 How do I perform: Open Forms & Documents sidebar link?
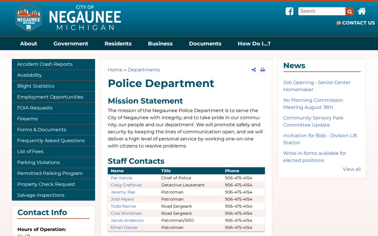(53, 130)
